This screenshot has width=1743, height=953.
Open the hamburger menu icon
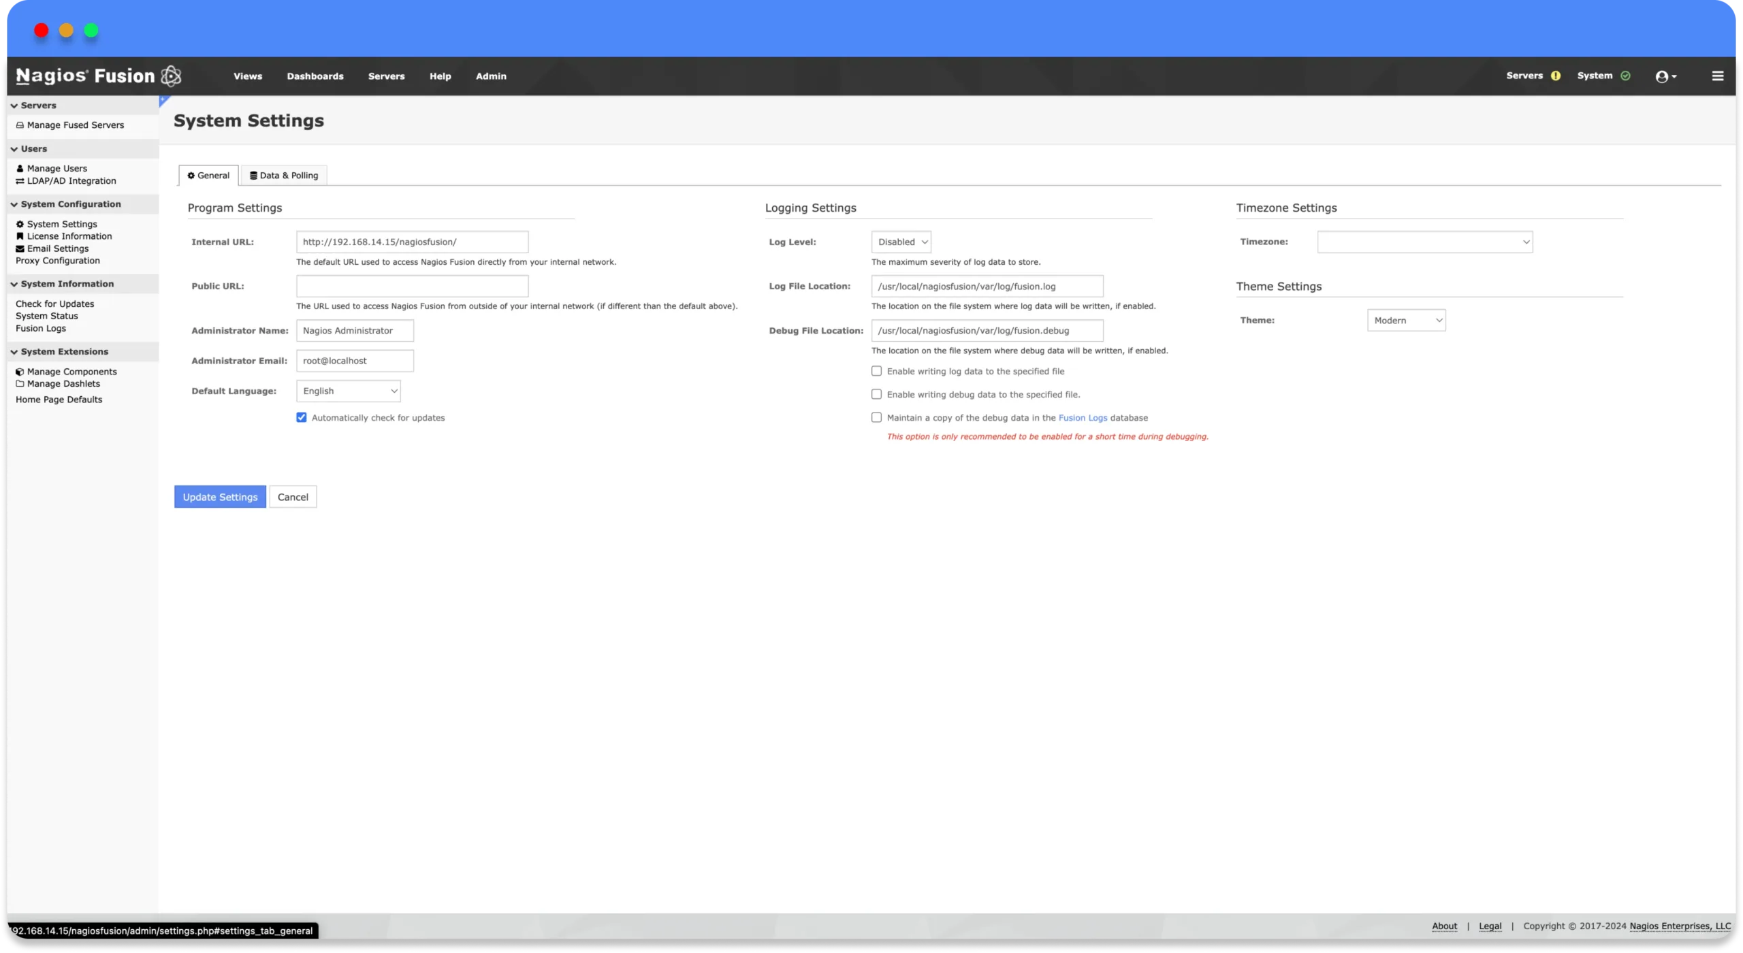pyautogui.click(x=1717, y=76)
